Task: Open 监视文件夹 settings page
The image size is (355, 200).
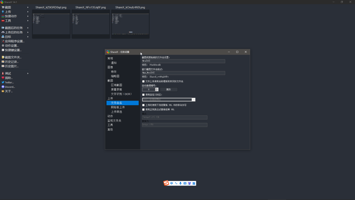Action: 114,120
